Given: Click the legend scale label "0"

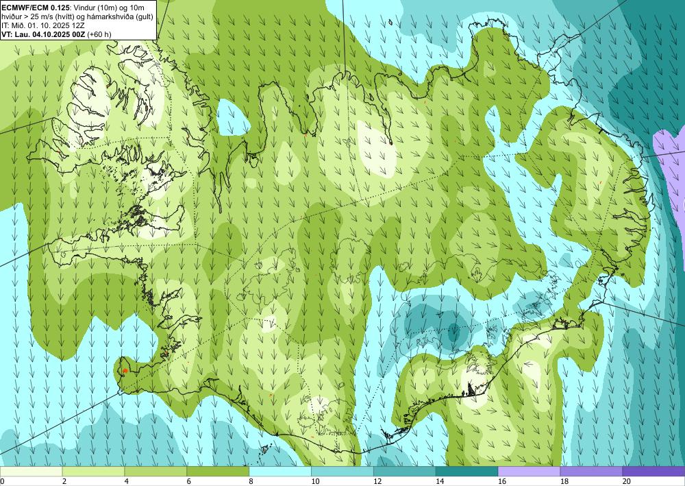Looking at the screenshot, I should pos(2,482).
